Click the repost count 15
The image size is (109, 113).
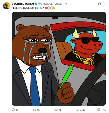(38, 110)
